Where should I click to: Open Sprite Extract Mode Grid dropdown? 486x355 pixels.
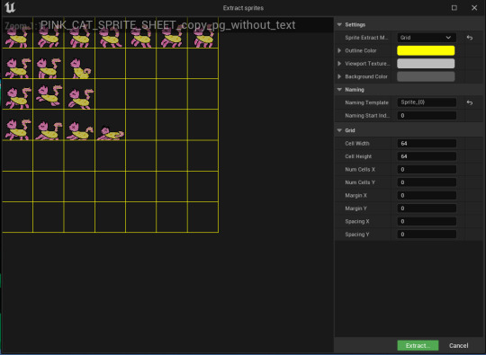[427, 38]
